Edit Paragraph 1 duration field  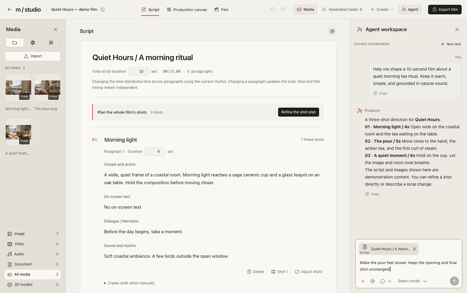pos(155,152)
